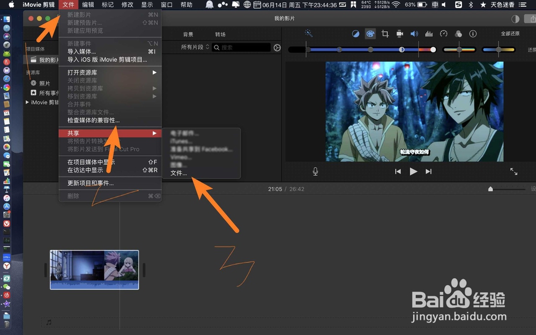Switch to the 转场 tab
The width and height of the screenshot is (536, 335).
point(219,34)
